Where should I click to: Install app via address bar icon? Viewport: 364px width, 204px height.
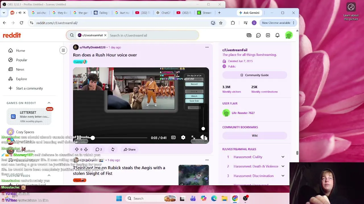(x=213, y=23)
